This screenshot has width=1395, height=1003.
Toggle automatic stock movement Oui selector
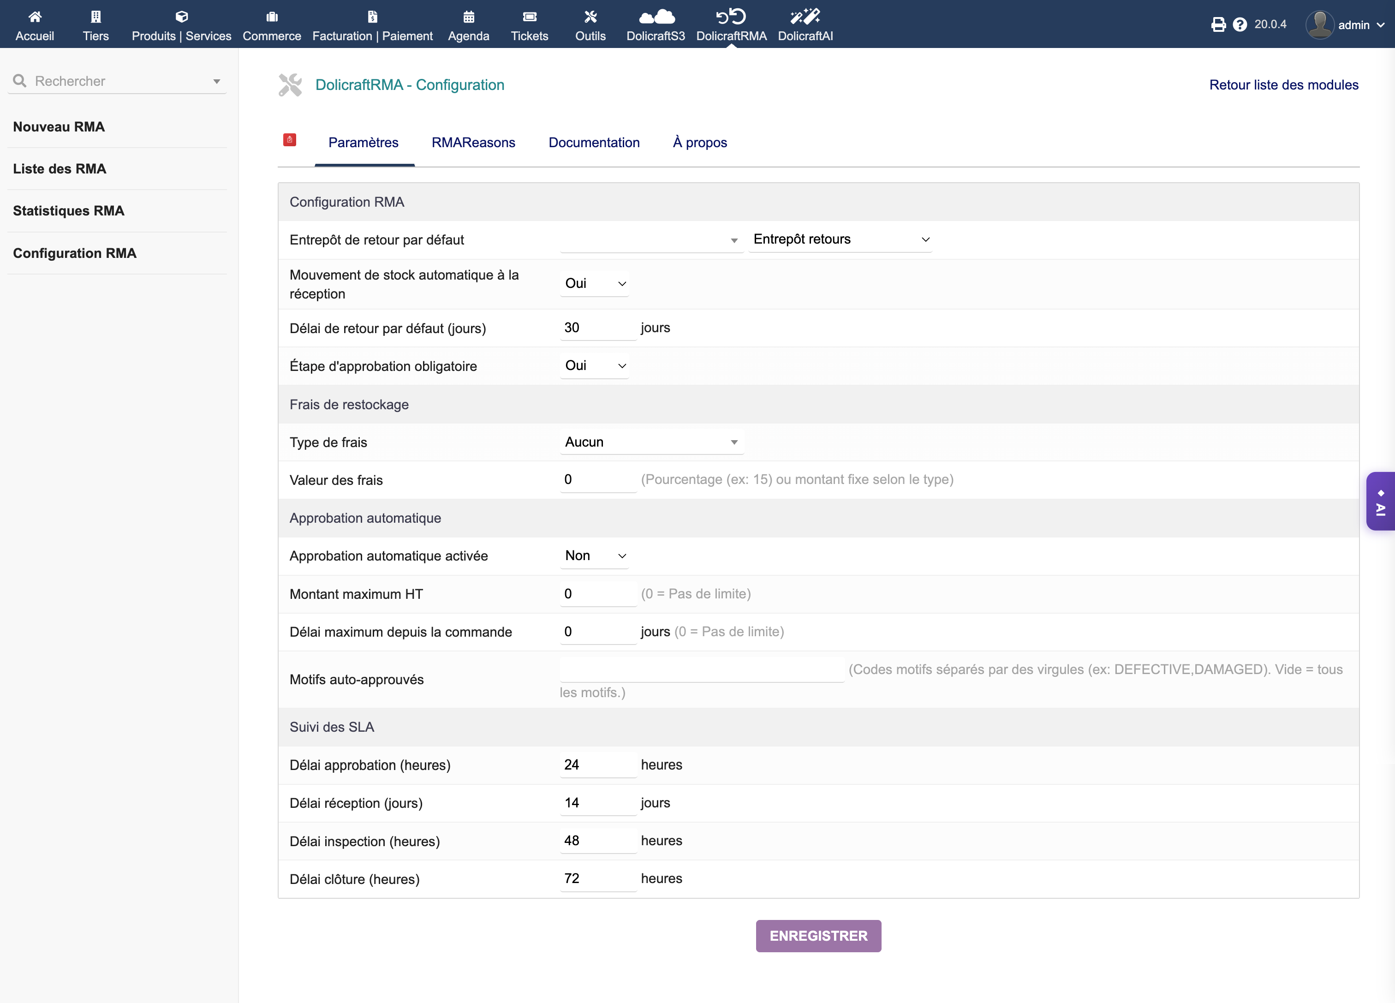point(594,284)
